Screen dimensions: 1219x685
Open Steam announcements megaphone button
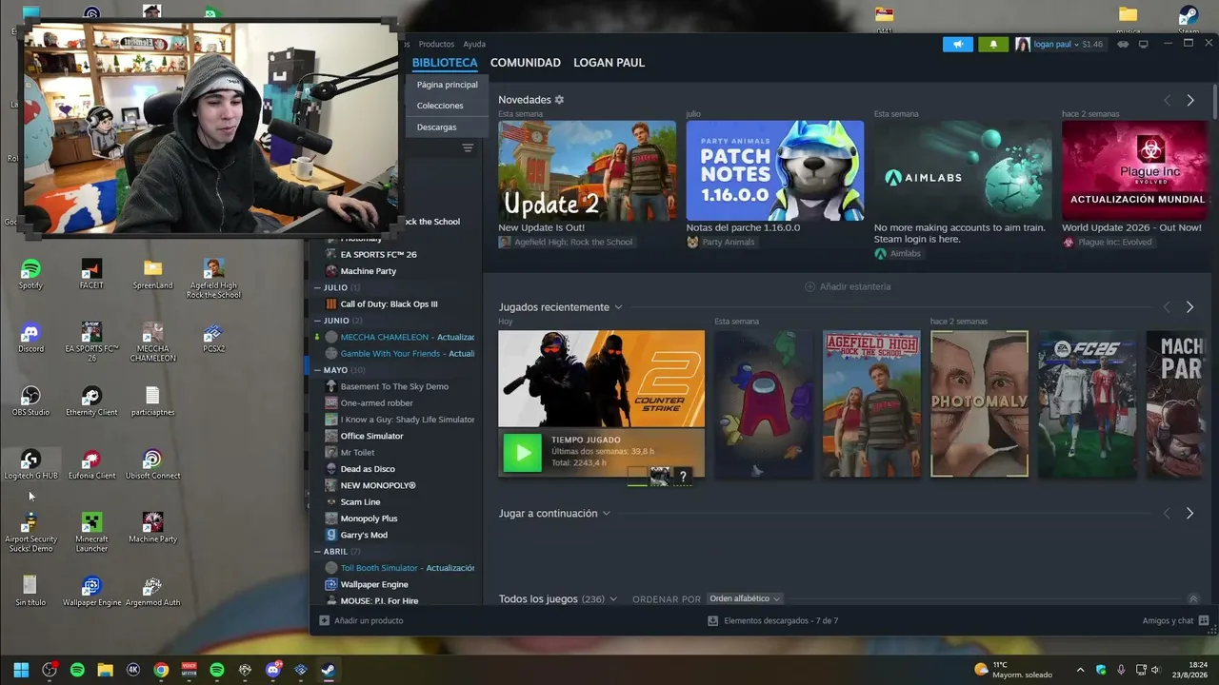(x=957, y=44)
